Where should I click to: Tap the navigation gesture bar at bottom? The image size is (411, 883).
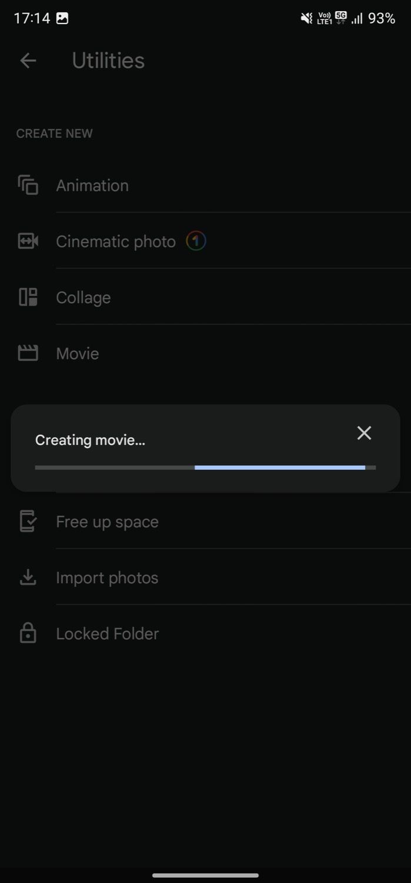point(205,874)
